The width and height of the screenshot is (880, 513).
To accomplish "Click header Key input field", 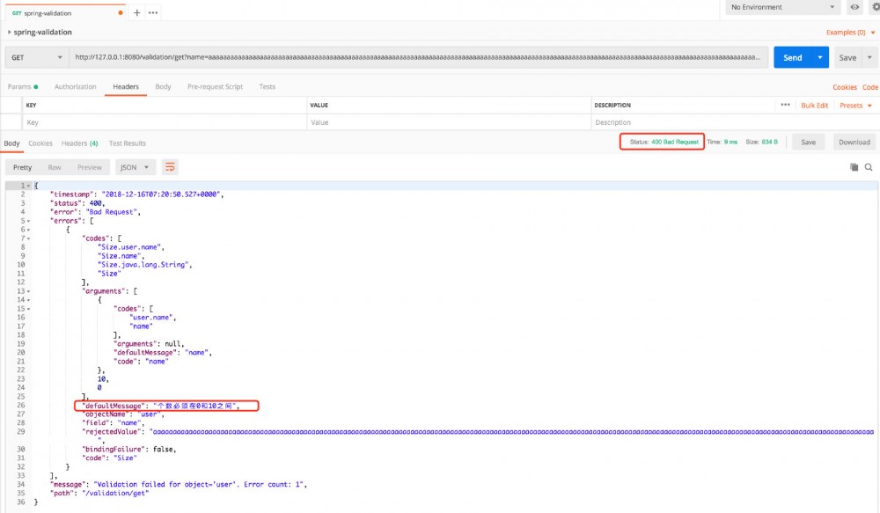I will click(x=164, y=122).
